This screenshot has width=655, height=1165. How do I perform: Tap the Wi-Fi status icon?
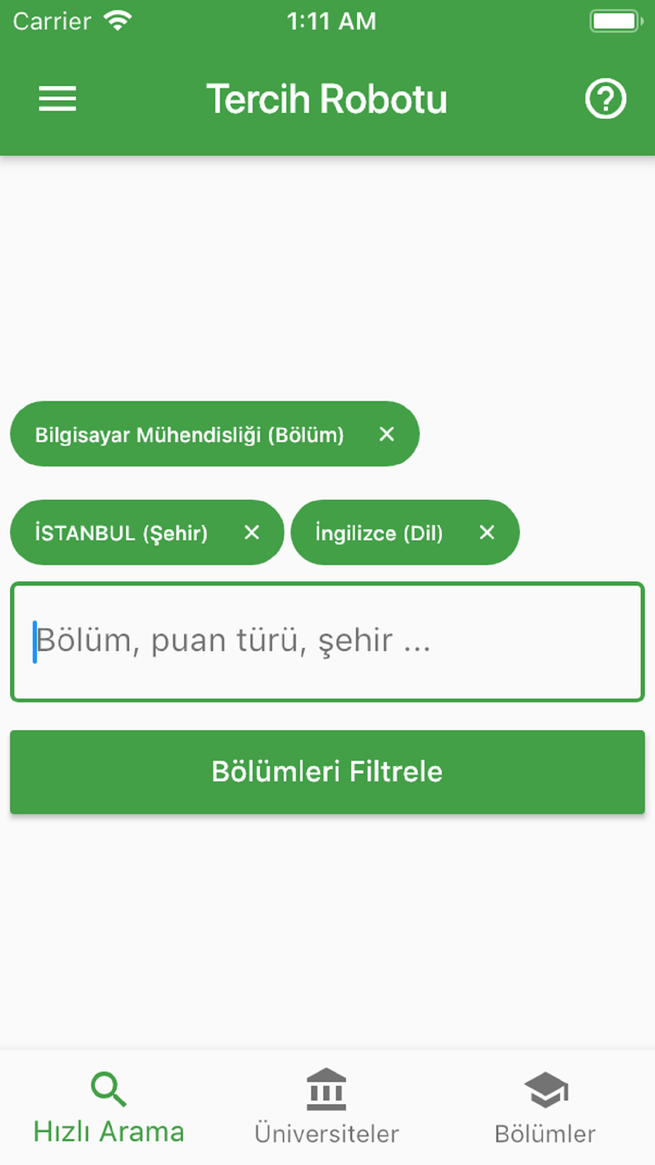(x=118, y=21)
